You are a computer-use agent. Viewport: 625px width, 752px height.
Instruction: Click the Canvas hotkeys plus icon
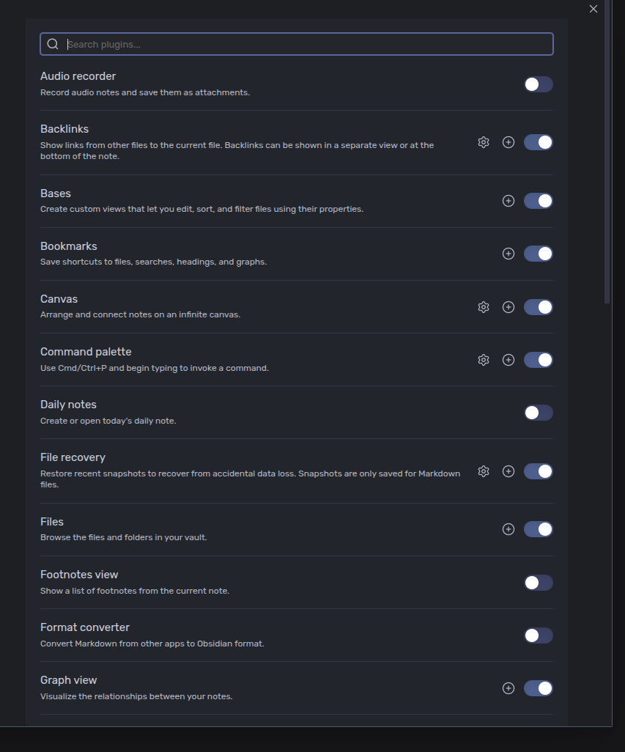pos(508,307)
